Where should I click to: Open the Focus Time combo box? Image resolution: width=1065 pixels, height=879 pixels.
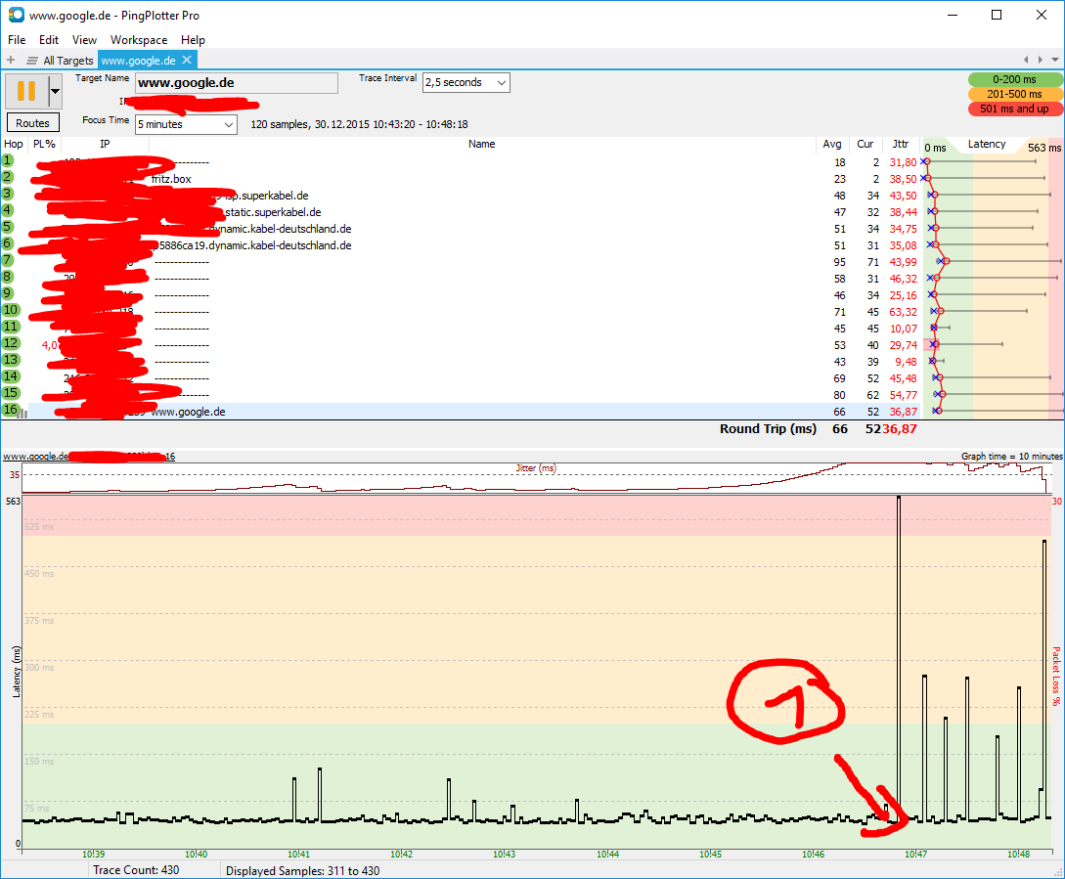coord(186,124)
